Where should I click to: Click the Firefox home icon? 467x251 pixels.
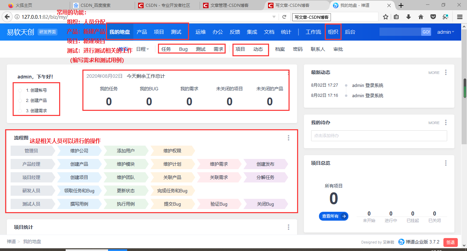point(421,16)
